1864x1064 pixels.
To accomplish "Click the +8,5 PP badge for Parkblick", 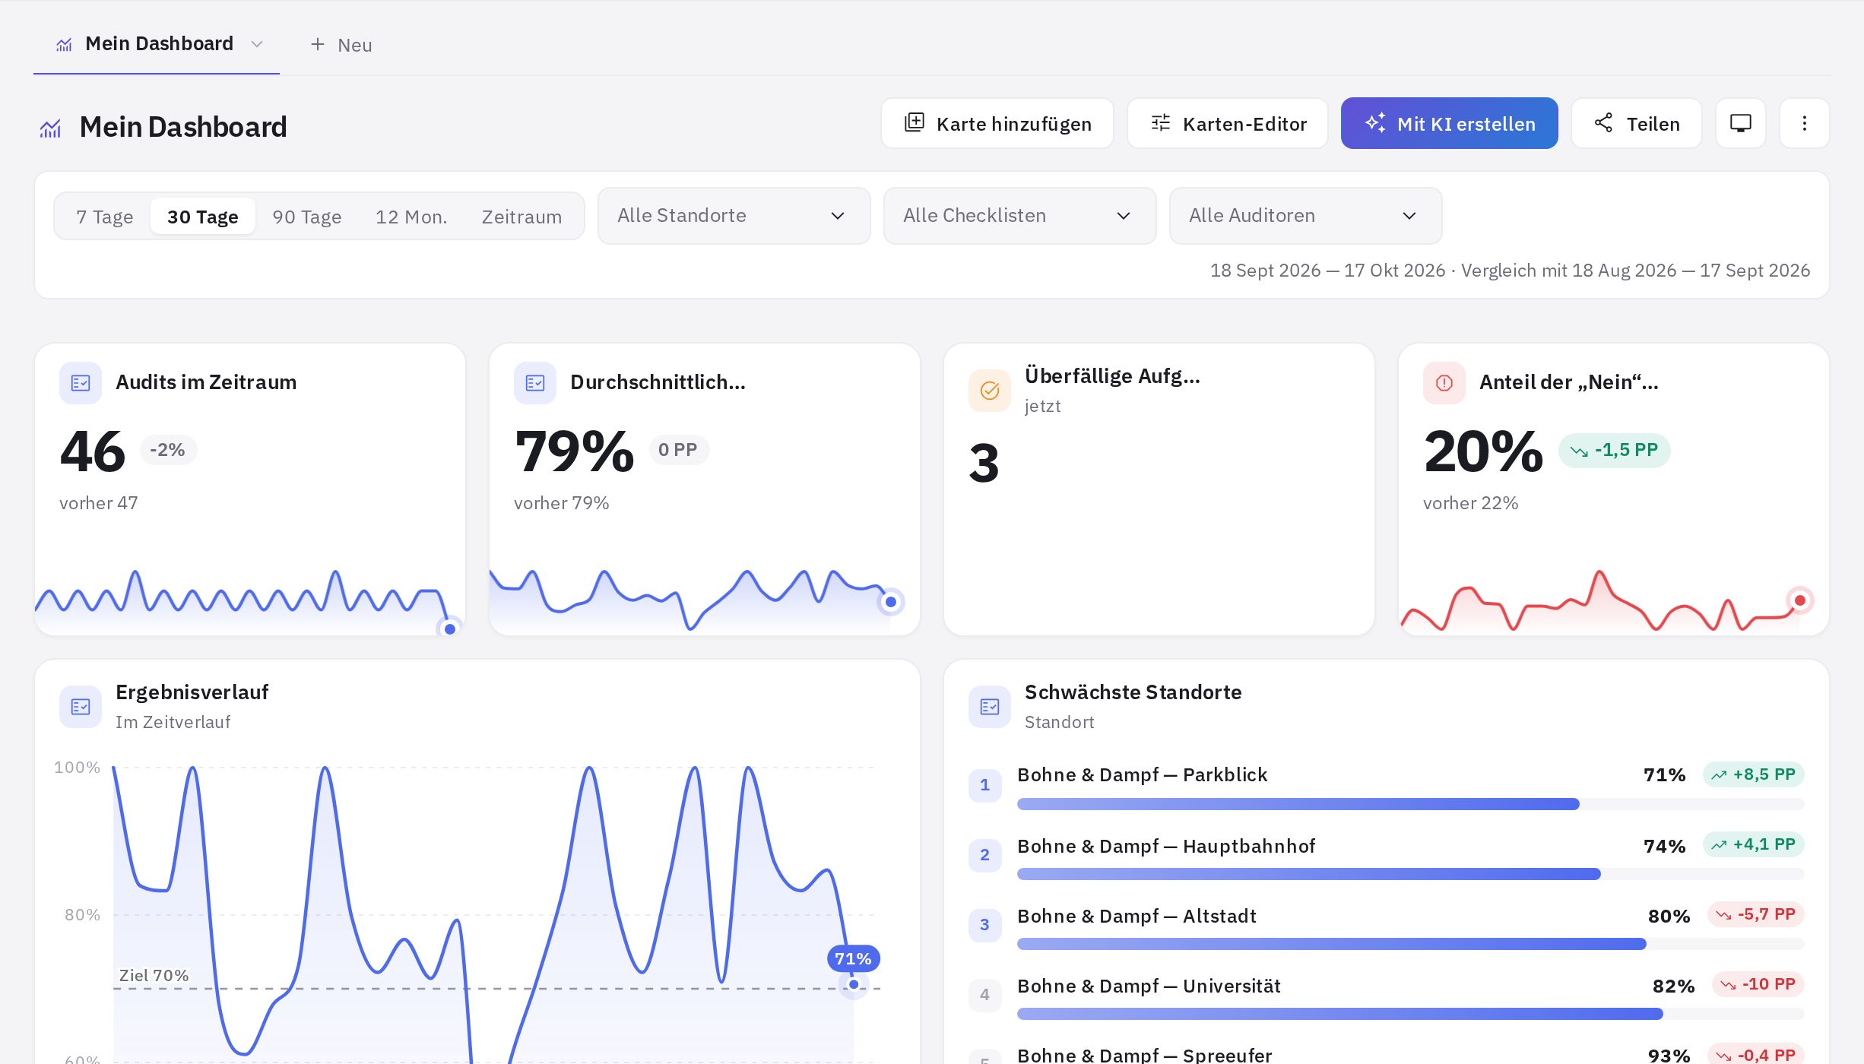I will 1753,774.
